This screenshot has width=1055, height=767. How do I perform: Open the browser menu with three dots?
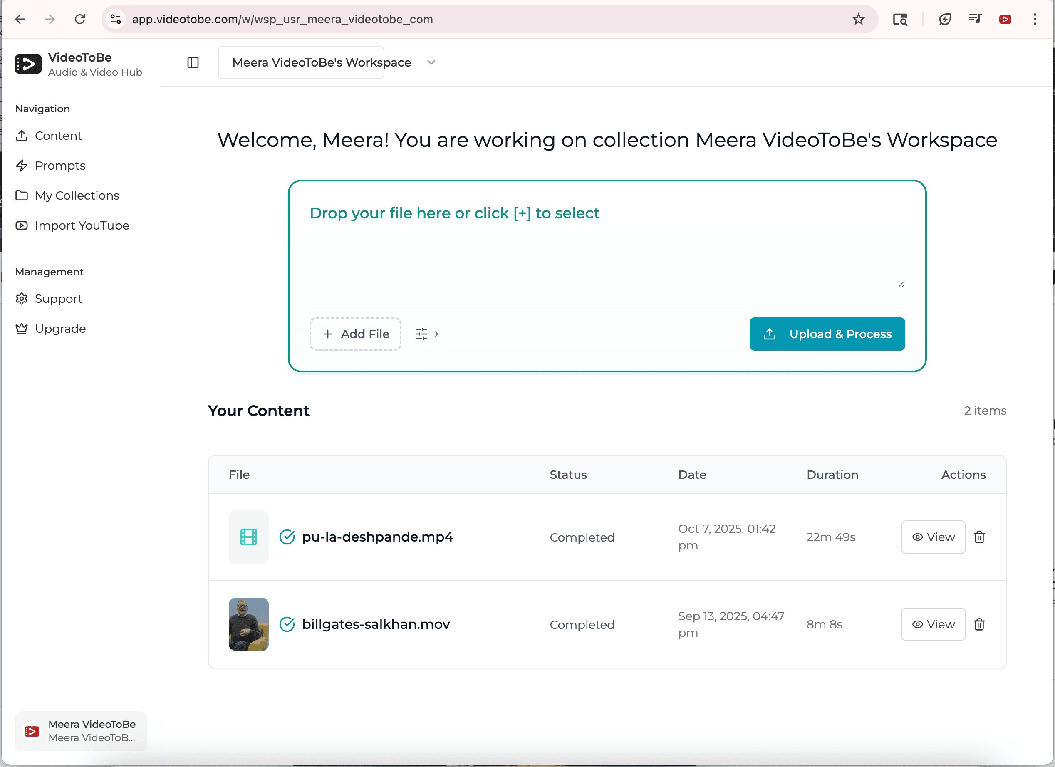(1035, 19)
